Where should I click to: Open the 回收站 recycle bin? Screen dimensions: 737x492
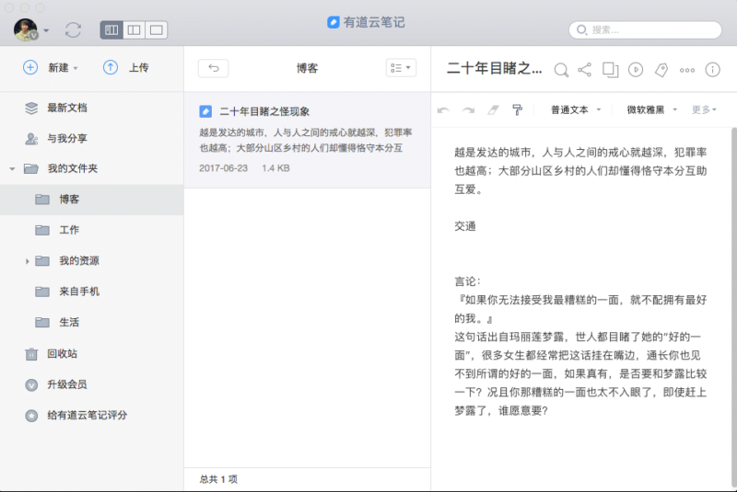pos(62,353)
